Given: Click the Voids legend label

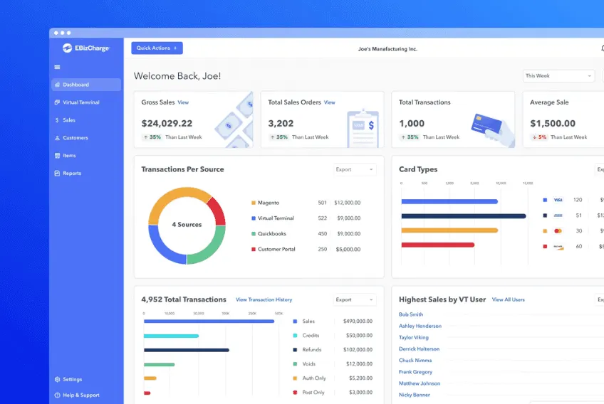Looking at the screenshot, I should pos(309,364).
